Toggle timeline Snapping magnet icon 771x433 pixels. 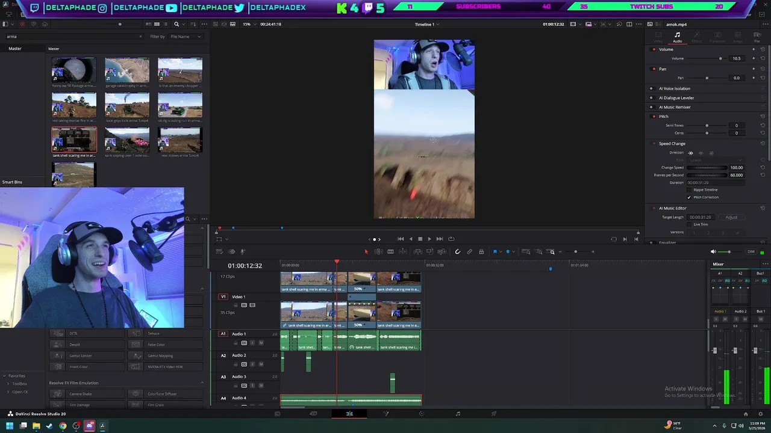point(458,251)
